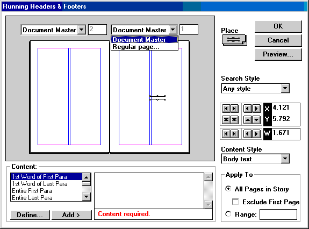Click the X position value field
The image size is (309, 229).
[x=285, y=108]
